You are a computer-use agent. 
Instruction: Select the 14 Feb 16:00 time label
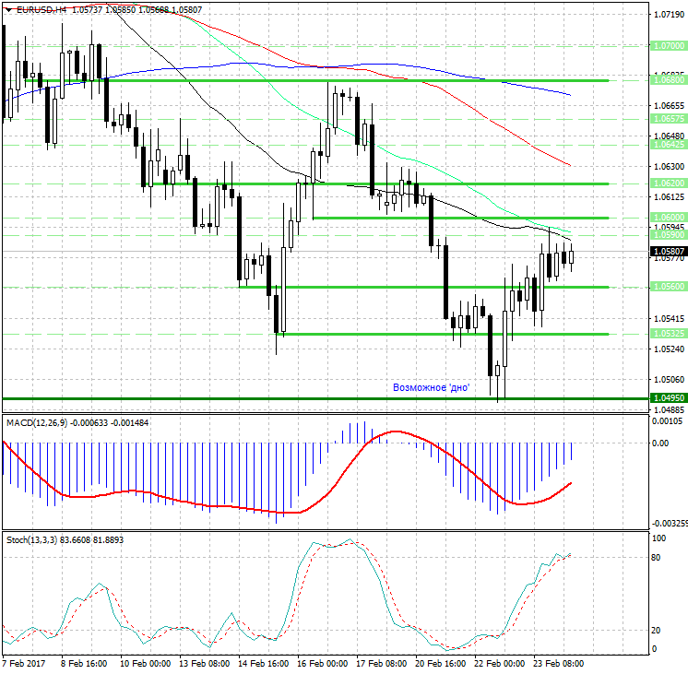tap(264, 662)
